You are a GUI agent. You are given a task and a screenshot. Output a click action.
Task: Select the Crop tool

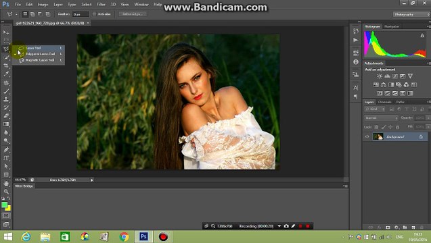pyautogui.click(x=6, y=65)
